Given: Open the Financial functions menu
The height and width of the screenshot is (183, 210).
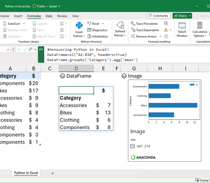Looking at the screenshot, I should (x=12, y=36).
